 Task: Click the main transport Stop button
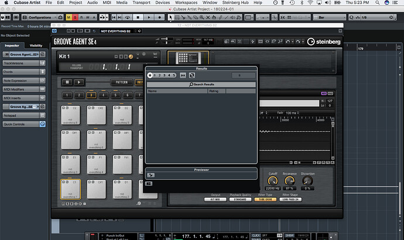138,18
